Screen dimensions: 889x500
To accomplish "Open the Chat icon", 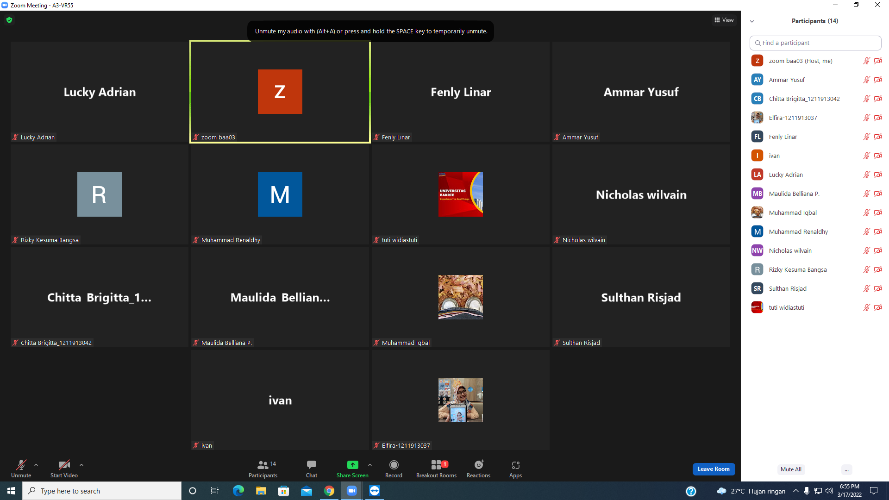I will pyautogui.click(x=312, y=465).
